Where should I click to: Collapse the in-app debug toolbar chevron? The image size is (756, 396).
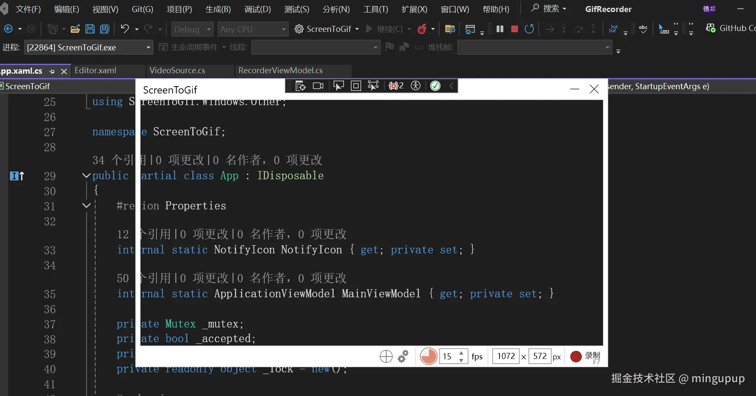(451, 86)
